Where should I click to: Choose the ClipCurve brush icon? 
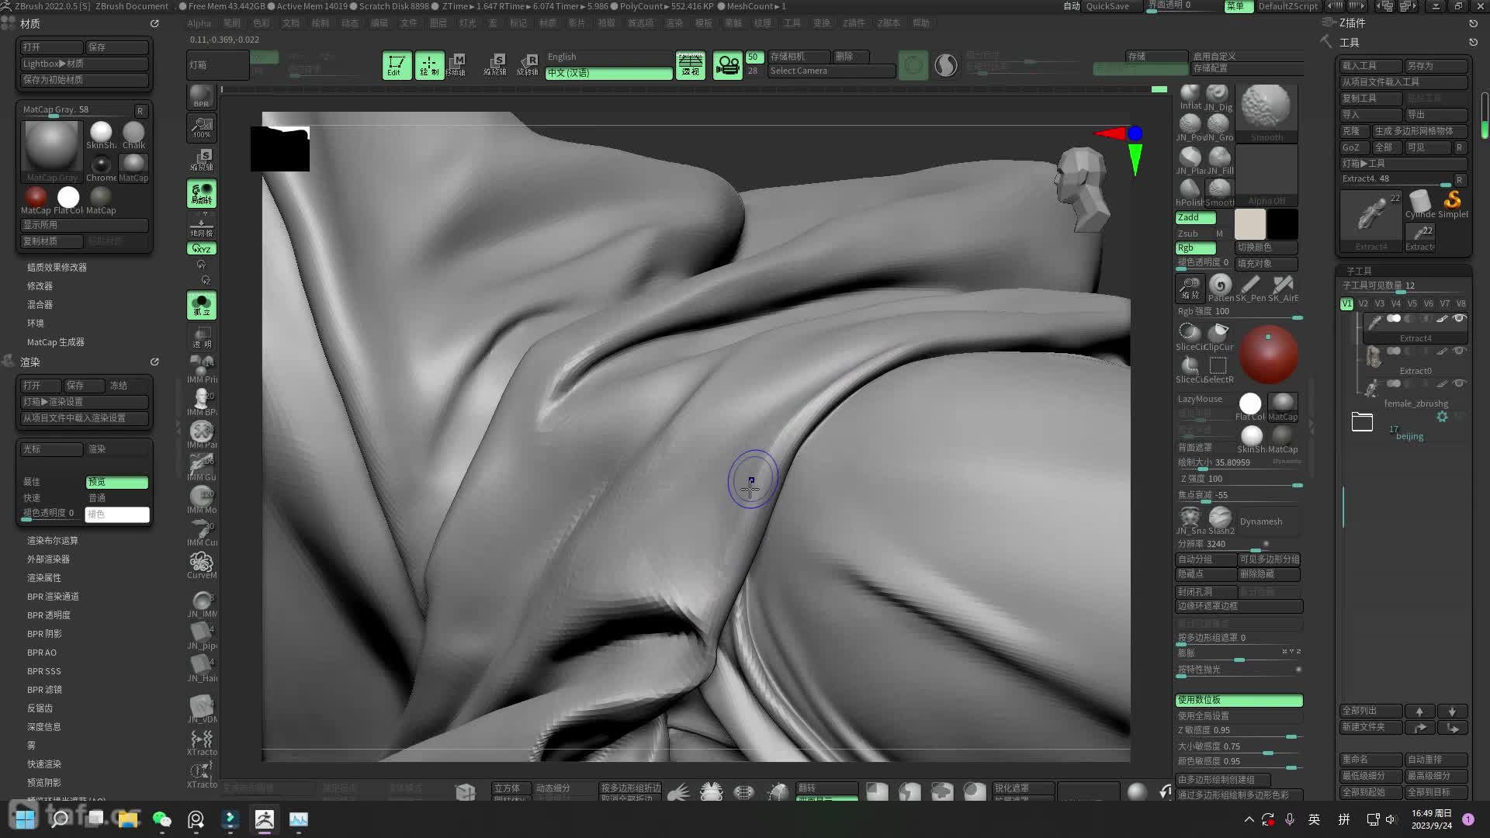(1219, 336)
